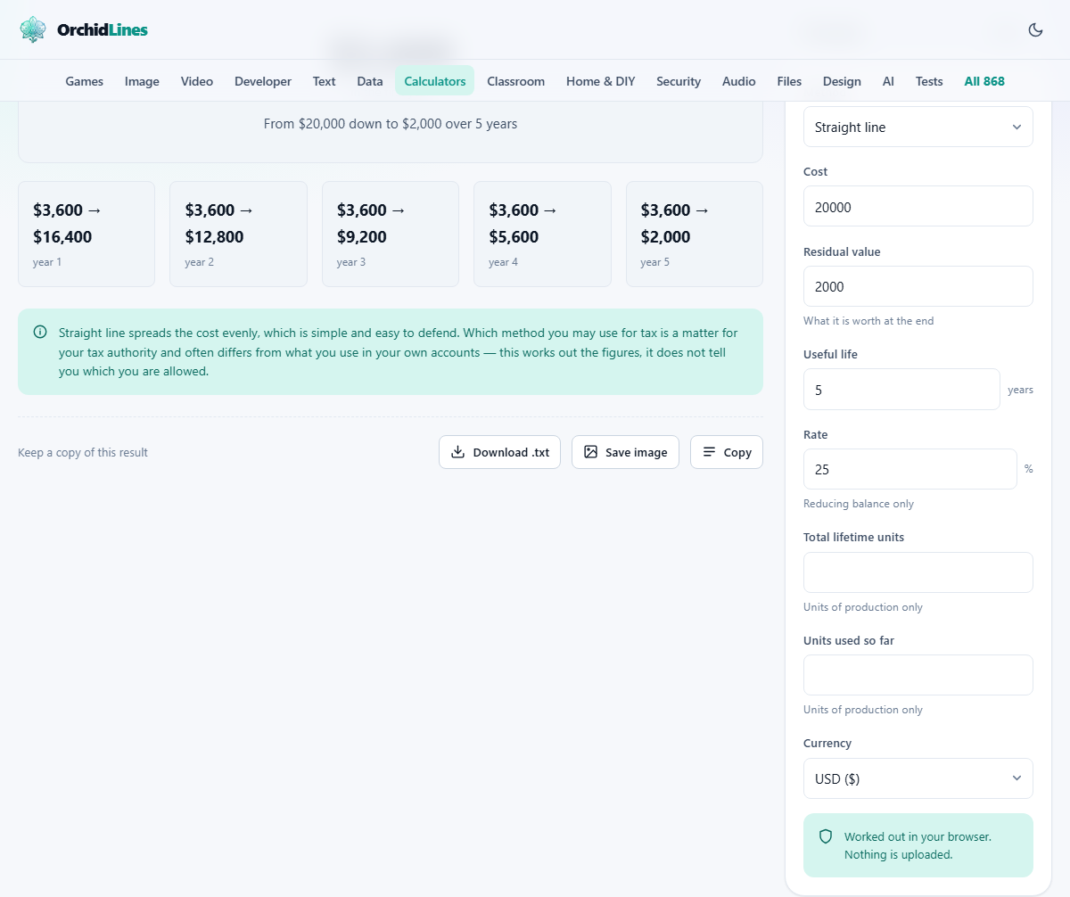Click the year 1 depreciation card
The image size is (1070, 897).
coord(86,234)
